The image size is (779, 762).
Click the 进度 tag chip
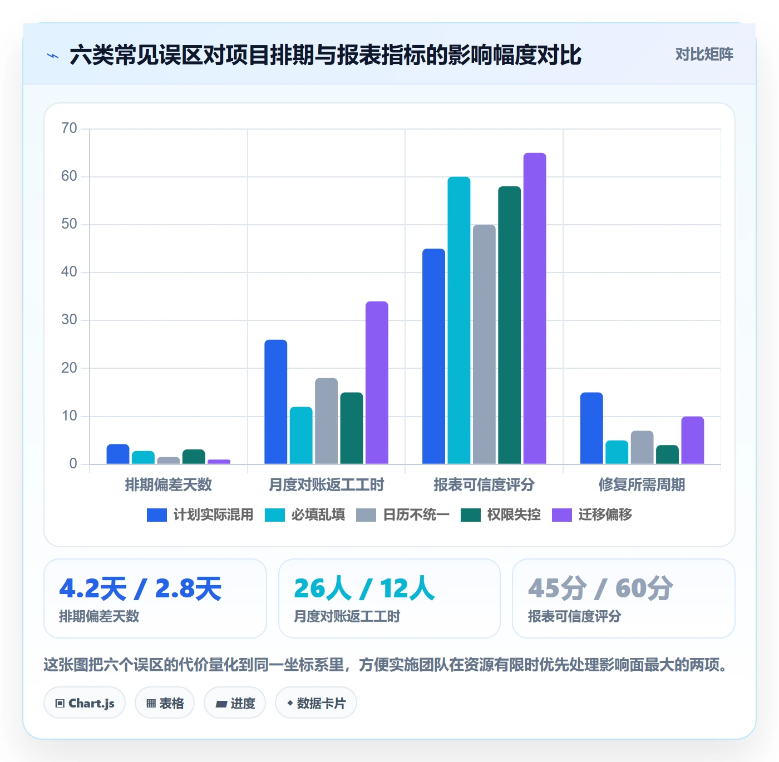[x=235, y=703]
